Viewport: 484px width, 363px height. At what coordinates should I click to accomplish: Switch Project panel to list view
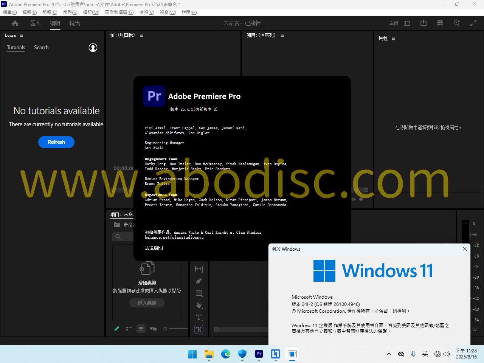point(129,329)
